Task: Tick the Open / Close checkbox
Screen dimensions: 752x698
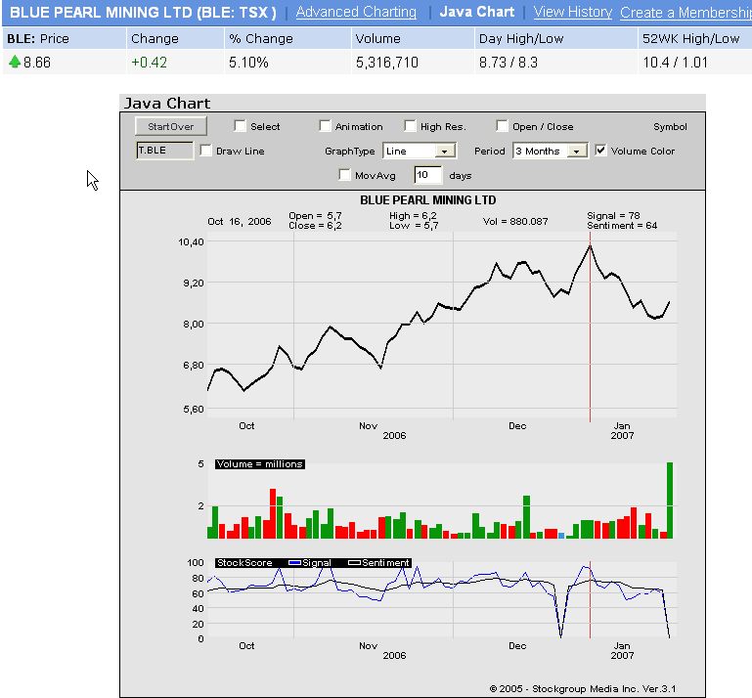Action: [502, 126]
